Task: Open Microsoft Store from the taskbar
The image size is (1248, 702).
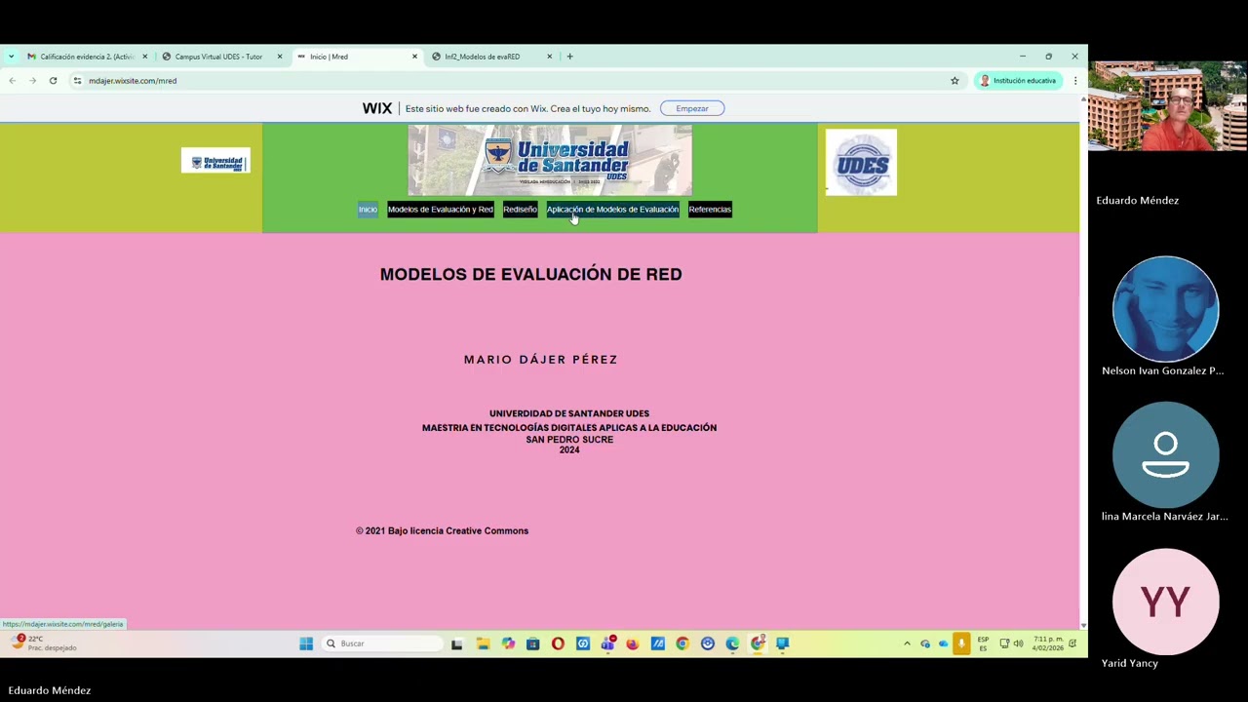Action: tap(532, 643)
